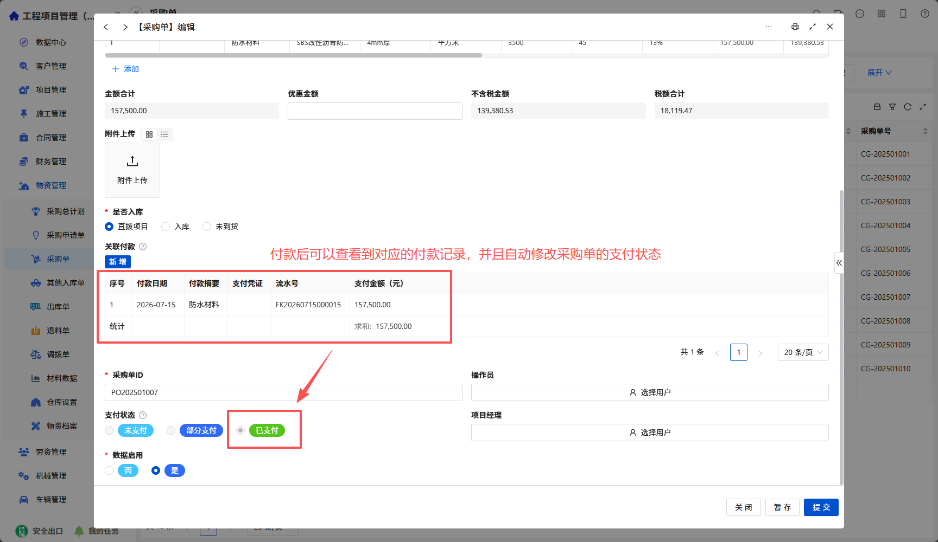The width and height of the screenshot is (938, 542).
Task: Select 未到货 radio option
Action: (207, 227)
